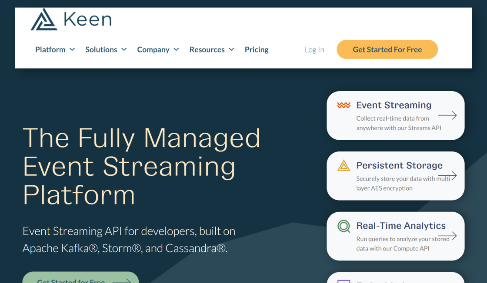Open the Event Streaming card title
The width and height of the screenshot is (487, 283).
point(394,105)
